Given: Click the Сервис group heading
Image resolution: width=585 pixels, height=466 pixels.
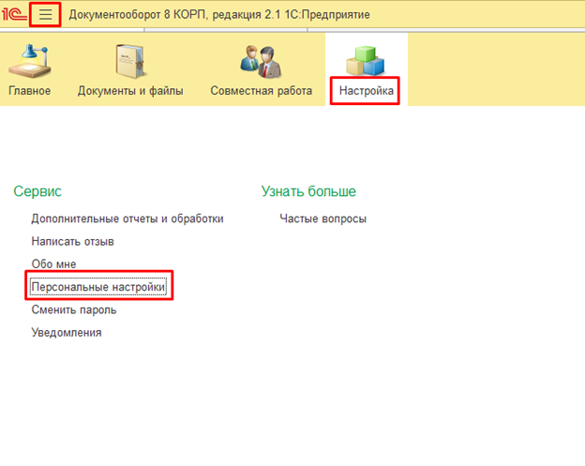Looking at the screenshot, I should coord(37,191).
